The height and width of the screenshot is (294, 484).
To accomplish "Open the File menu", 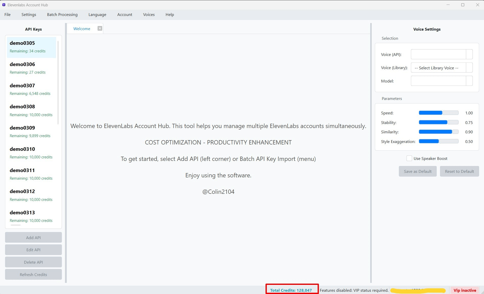I will [x=8, y=15].
